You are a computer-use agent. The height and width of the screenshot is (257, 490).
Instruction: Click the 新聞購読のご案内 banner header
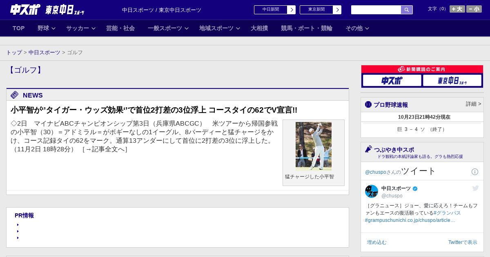[422, 69]
